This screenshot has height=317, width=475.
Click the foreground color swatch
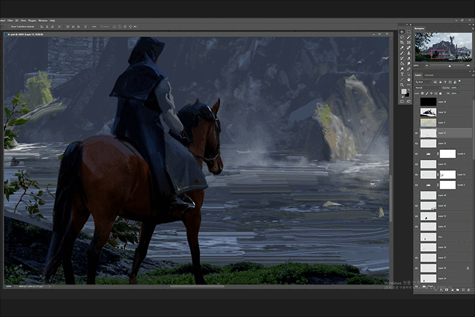(404, 91)
